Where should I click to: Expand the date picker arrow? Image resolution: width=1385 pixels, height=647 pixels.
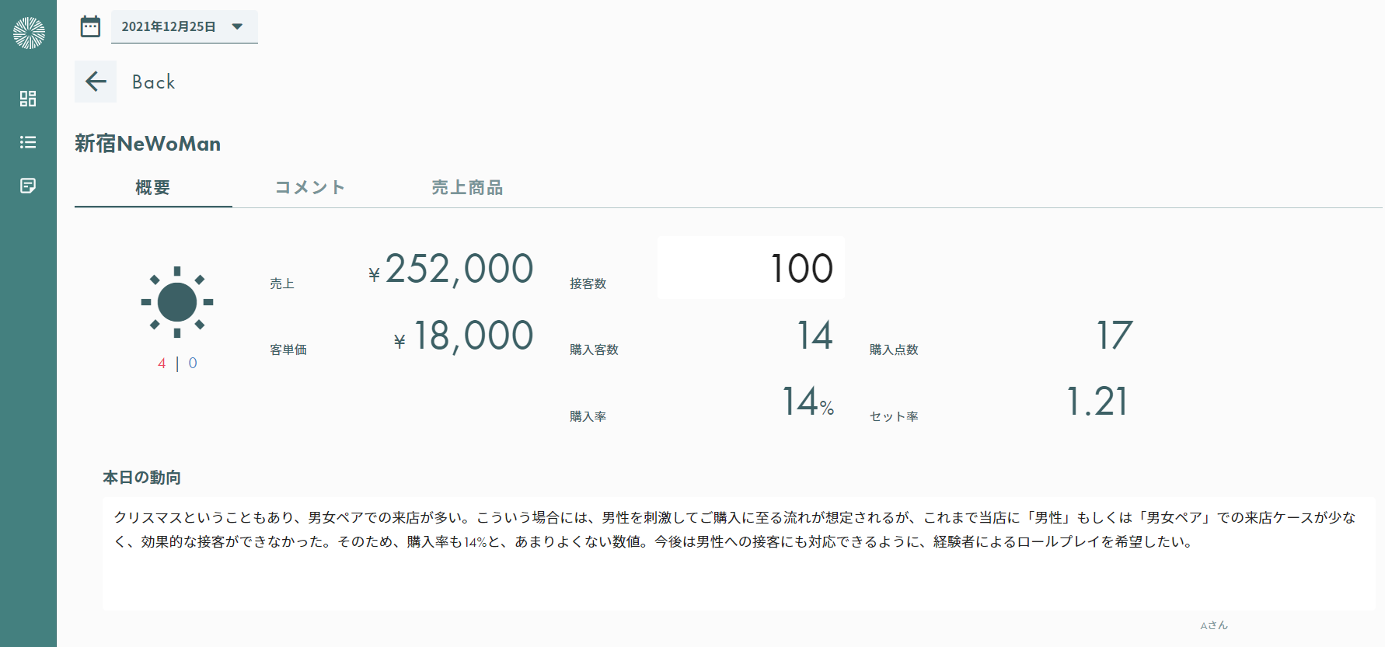[238, 26]
